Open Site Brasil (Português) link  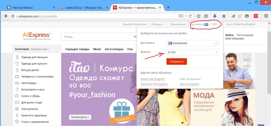pos(154,84)
